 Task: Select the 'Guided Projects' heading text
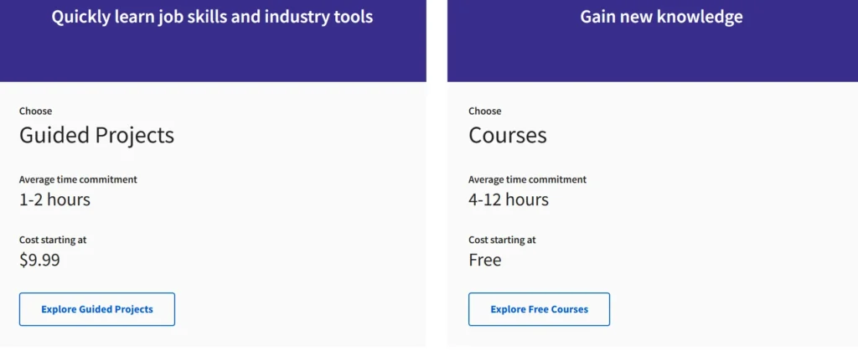pyautogui.click(x=97, y=136)
